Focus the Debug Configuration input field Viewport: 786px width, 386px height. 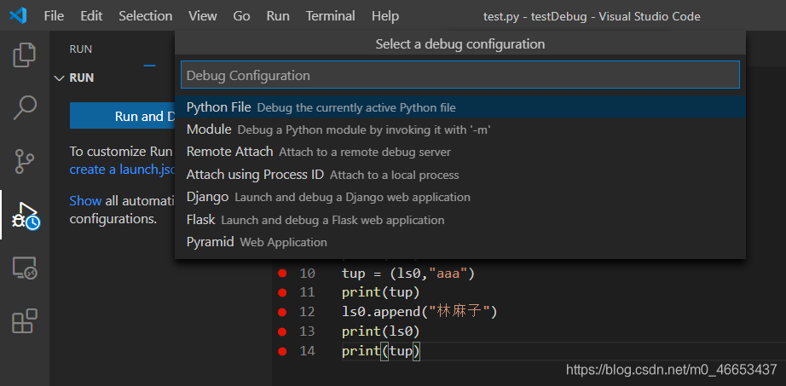(460, 76)
